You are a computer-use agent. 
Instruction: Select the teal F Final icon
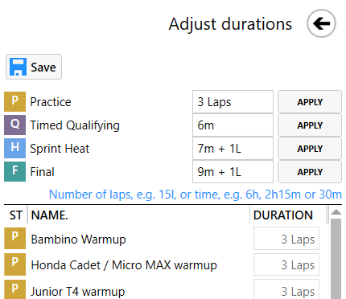[x=14, y=171]
